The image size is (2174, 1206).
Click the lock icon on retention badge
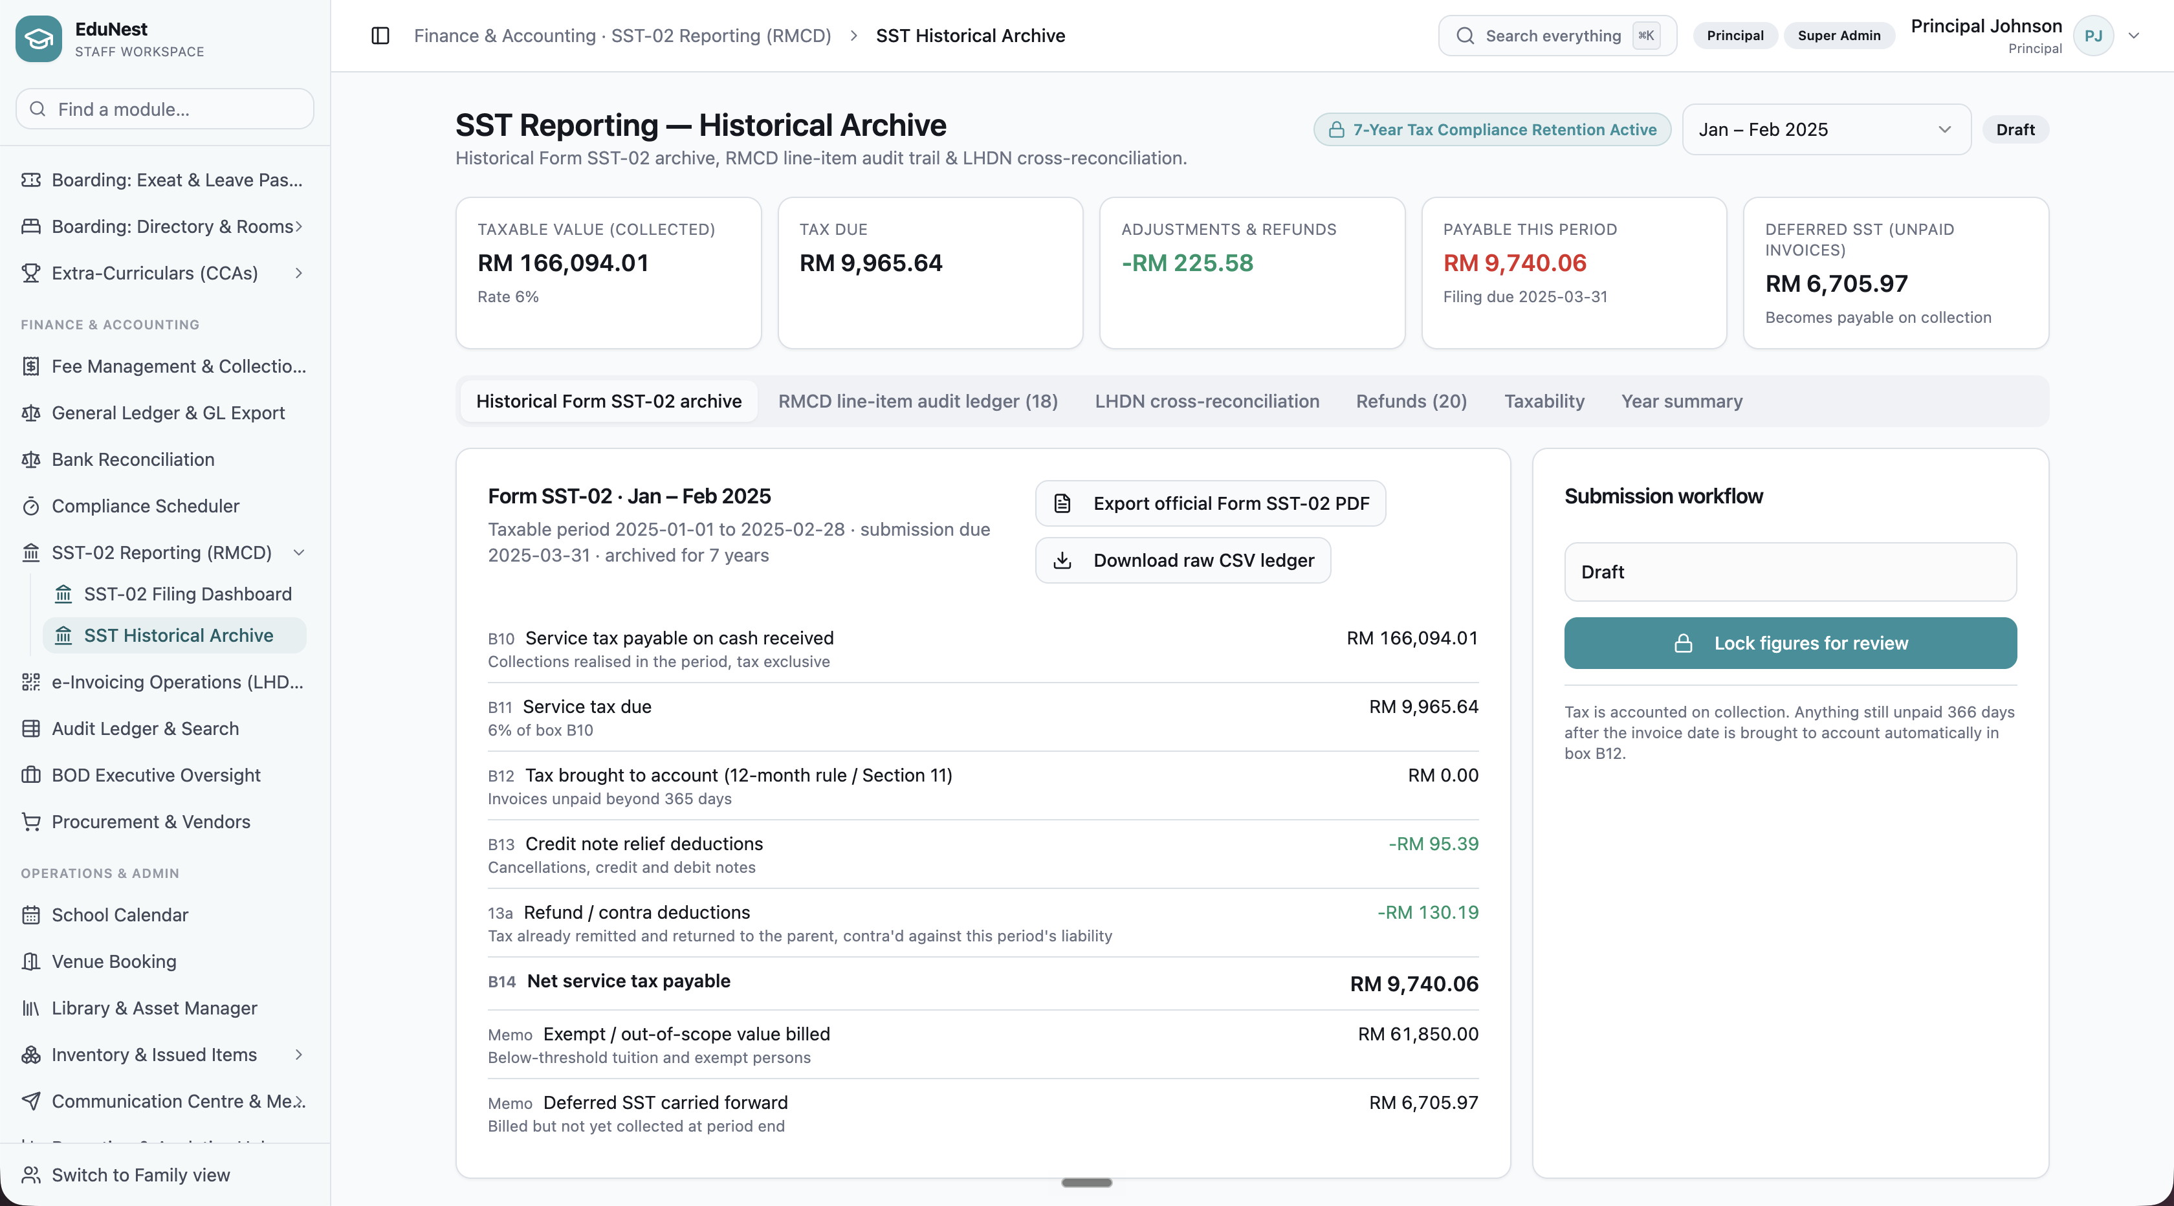1337,130
